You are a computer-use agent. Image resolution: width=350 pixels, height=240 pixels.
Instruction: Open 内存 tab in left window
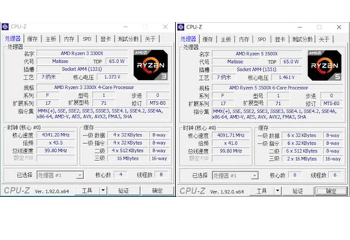(x=69, y=39)
